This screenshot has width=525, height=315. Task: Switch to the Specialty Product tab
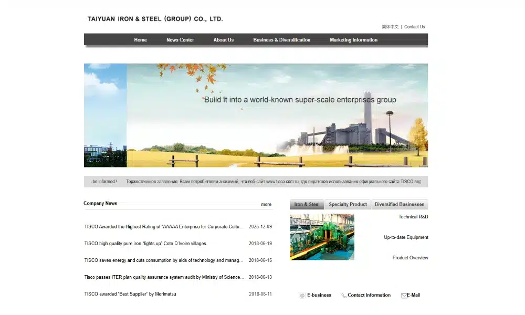[347, 204]
